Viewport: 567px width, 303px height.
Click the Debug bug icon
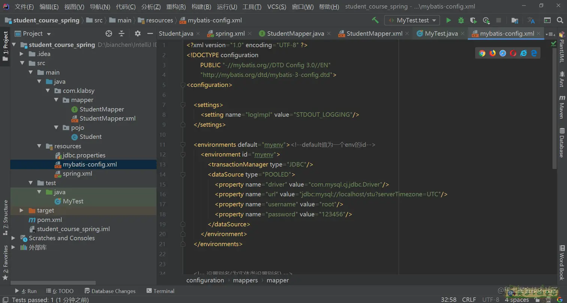pos(461,21)
